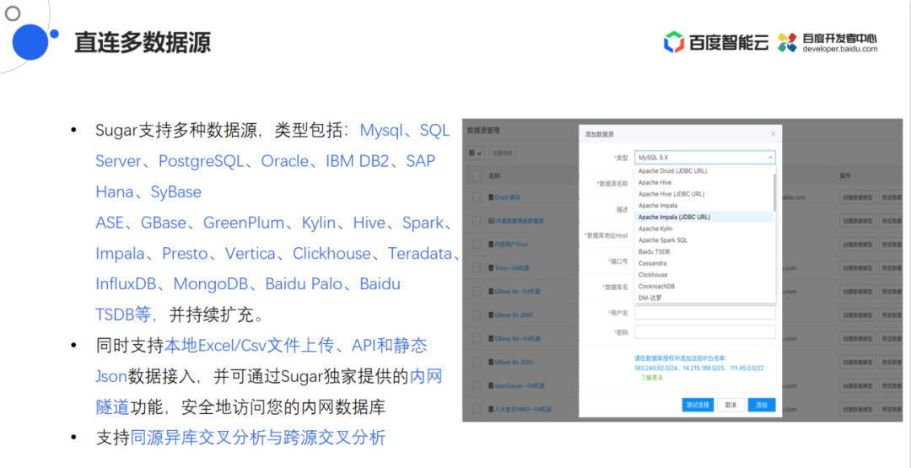Choose CockroachDB option
This screenshot has height=468, width=911.
(704, 286)
